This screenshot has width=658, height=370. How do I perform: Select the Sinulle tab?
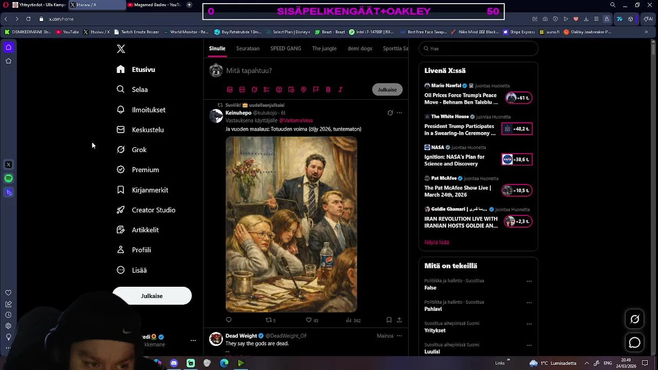217,48
